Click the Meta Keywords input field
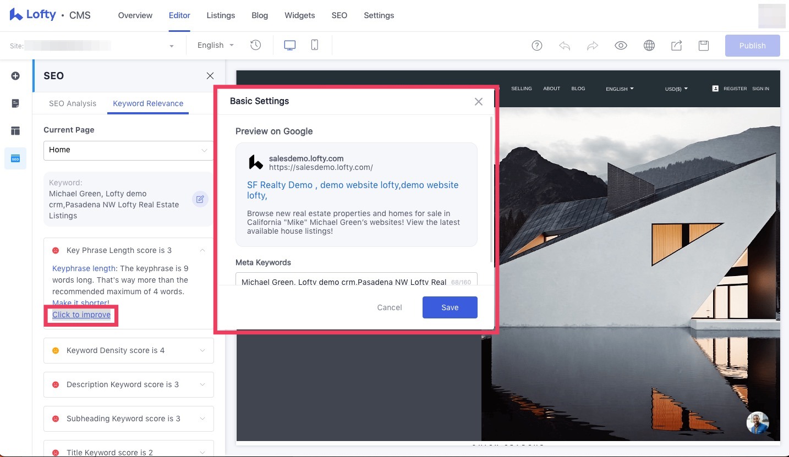 [x=357, y=279]
